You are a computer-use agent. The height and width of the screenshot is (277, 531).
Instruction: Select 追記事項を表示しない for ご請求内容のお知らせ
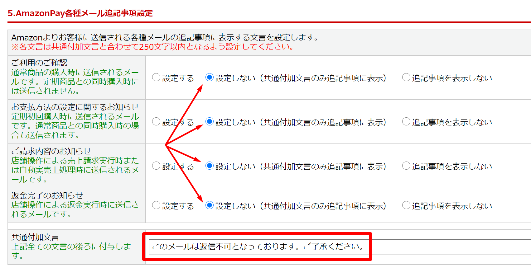point(406,166)
